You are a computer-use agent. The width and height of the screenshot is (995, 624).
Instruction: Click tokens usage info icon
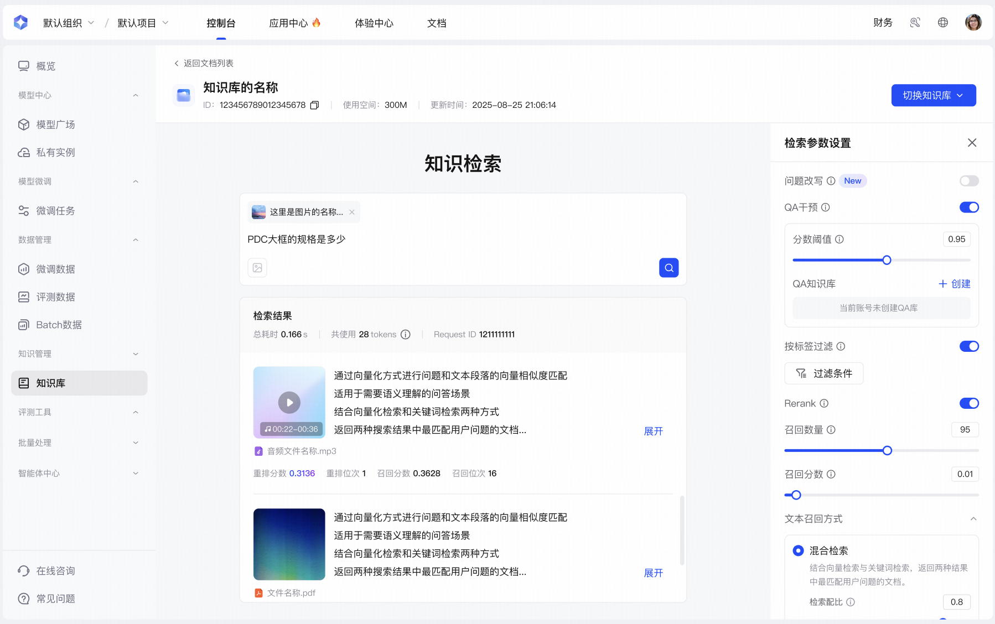pyautogui.click(x=406, y=335)
